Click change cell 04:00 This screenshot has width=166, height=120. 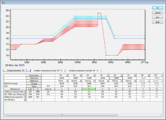(x=89, y=84)
